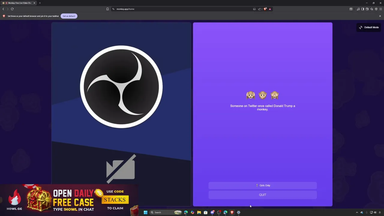Reload the monkey.app page

[12, 9]
